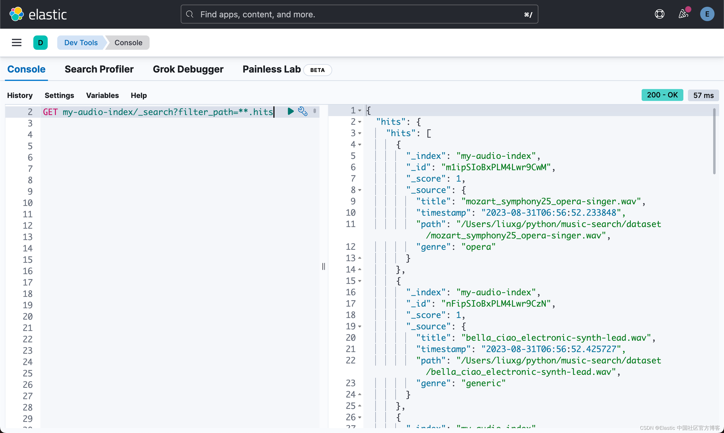
Task: Fold the "_source" object at line 8
Action: tap(360, 190)
